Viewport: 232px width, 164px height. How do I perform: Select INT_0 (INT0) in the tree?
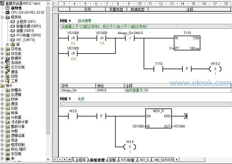pos(26,40)
